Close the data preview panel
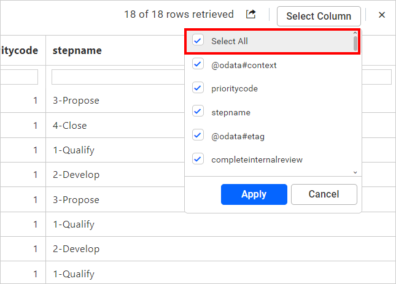This screenshot has width=396, height=284. (x=382, y=15)
